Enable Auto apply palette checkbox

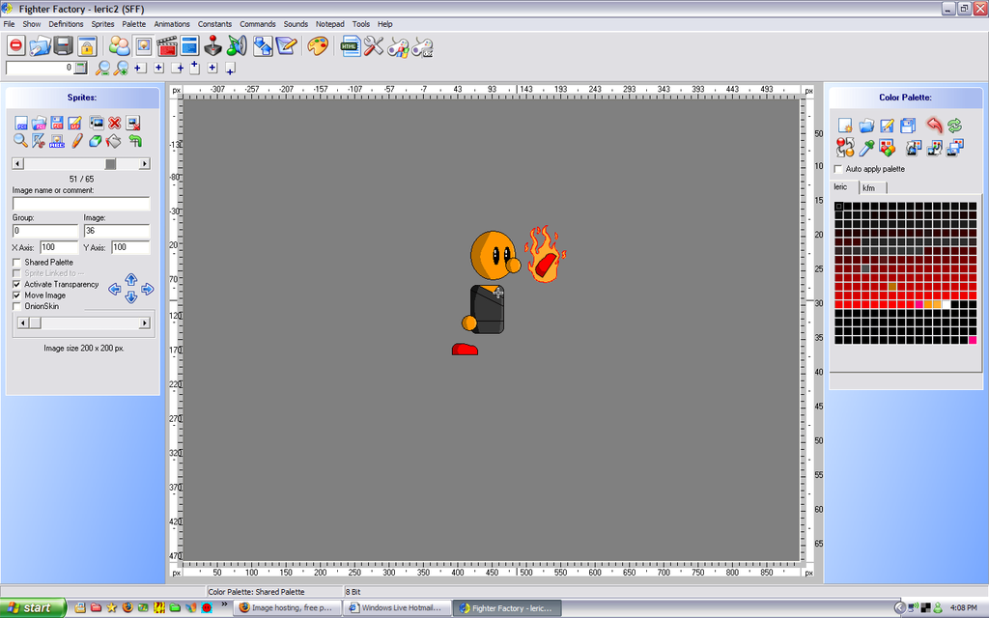click(x=837, y=169)
